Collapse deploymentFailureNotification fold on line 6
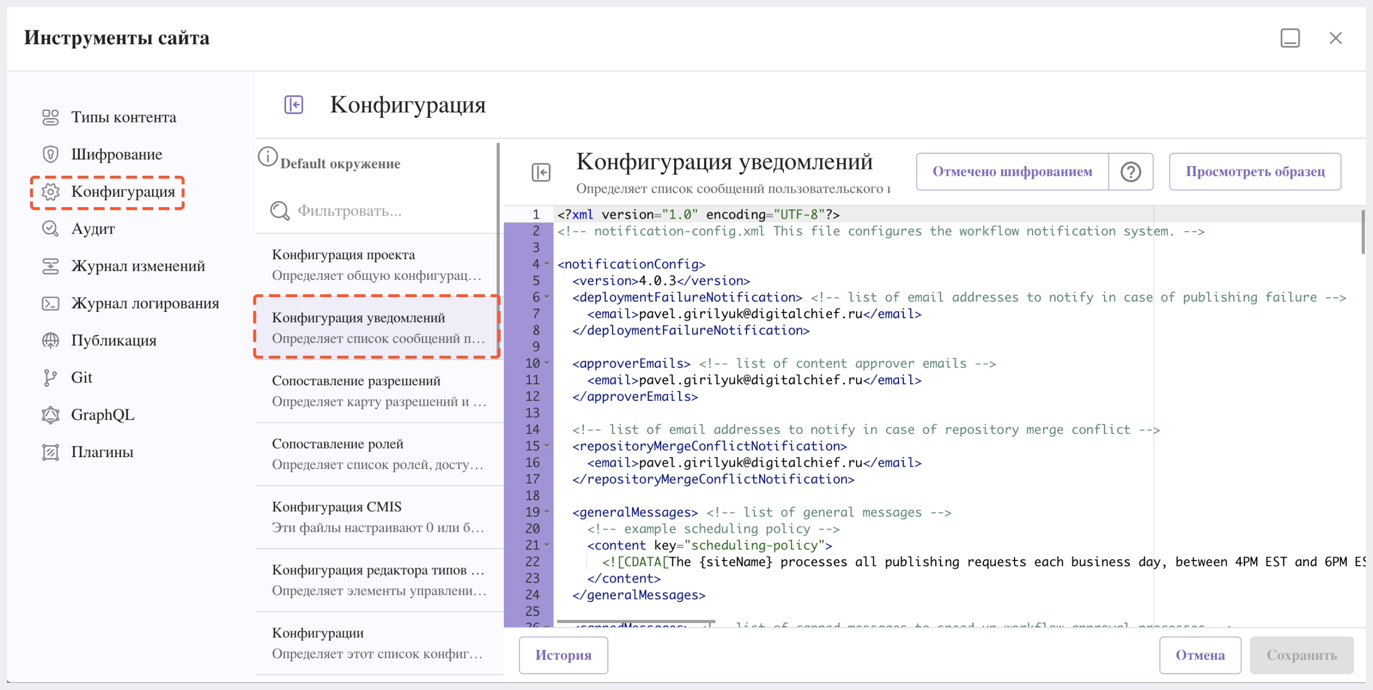1373x690 pixels. coord(547,297)
